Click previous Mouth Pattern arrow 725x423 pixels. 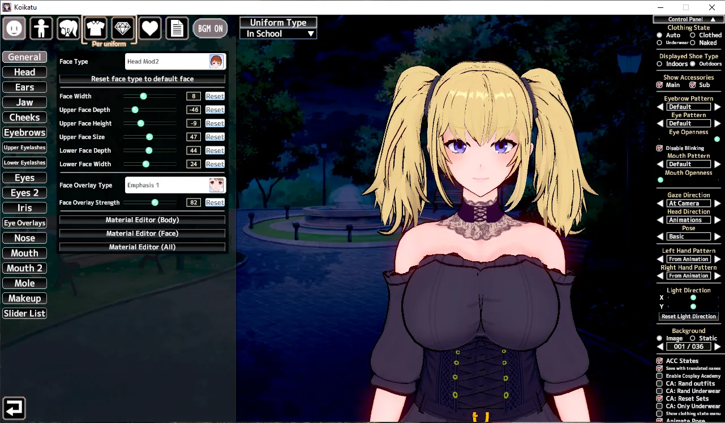[x=660, y=164]
